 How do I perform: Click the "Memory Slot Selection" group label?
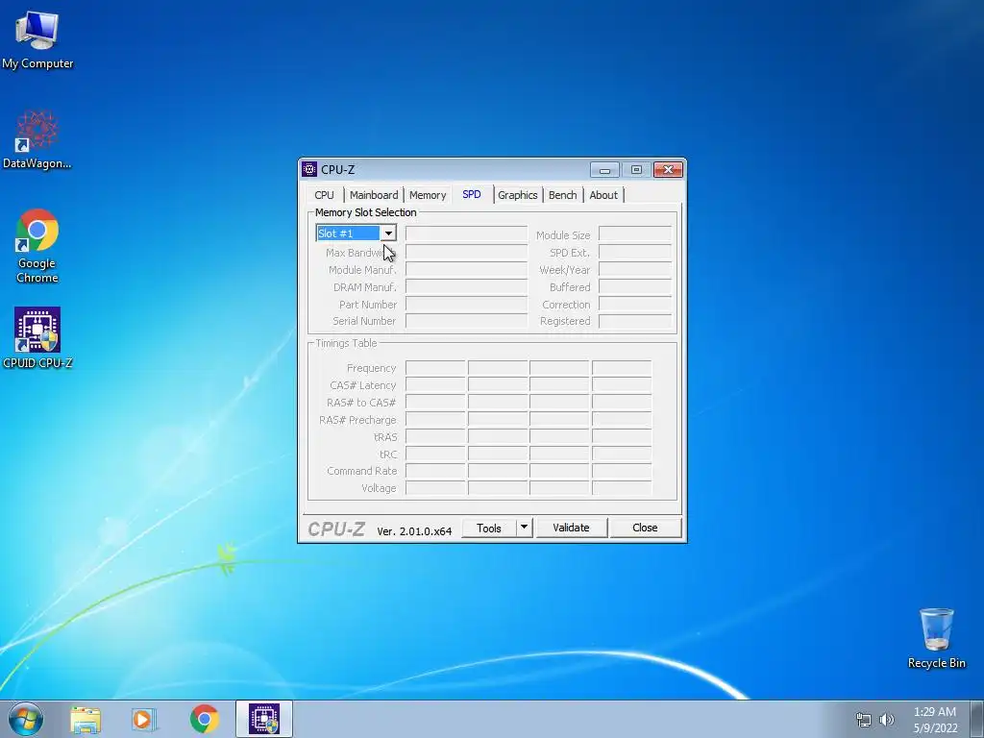[x=366, y=212]
